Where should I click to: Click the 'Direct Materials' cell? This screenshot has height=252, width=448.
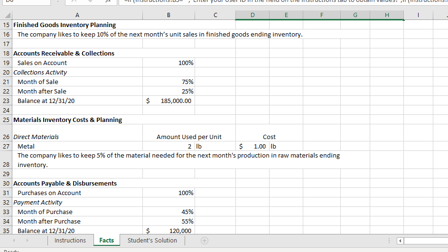click(77, 133)
